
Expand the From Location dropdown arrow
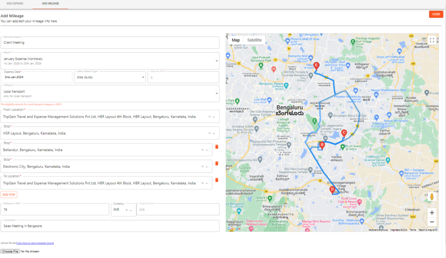(214, 117)
